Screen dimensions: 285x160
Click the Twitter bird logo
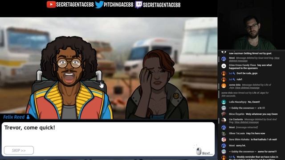point(99,4)
